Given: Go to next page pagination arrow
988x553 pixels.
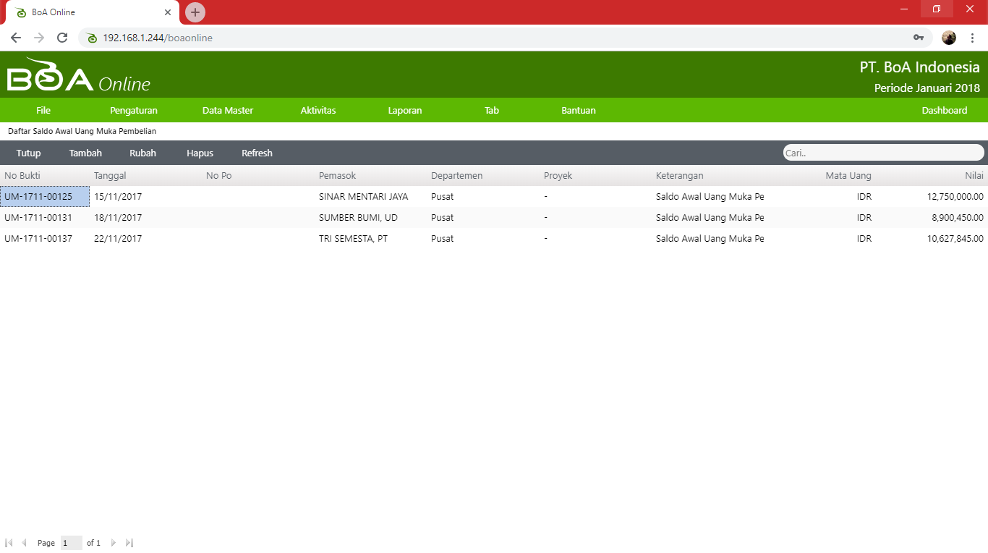Looking at the screenshot, I should point(114,543).
